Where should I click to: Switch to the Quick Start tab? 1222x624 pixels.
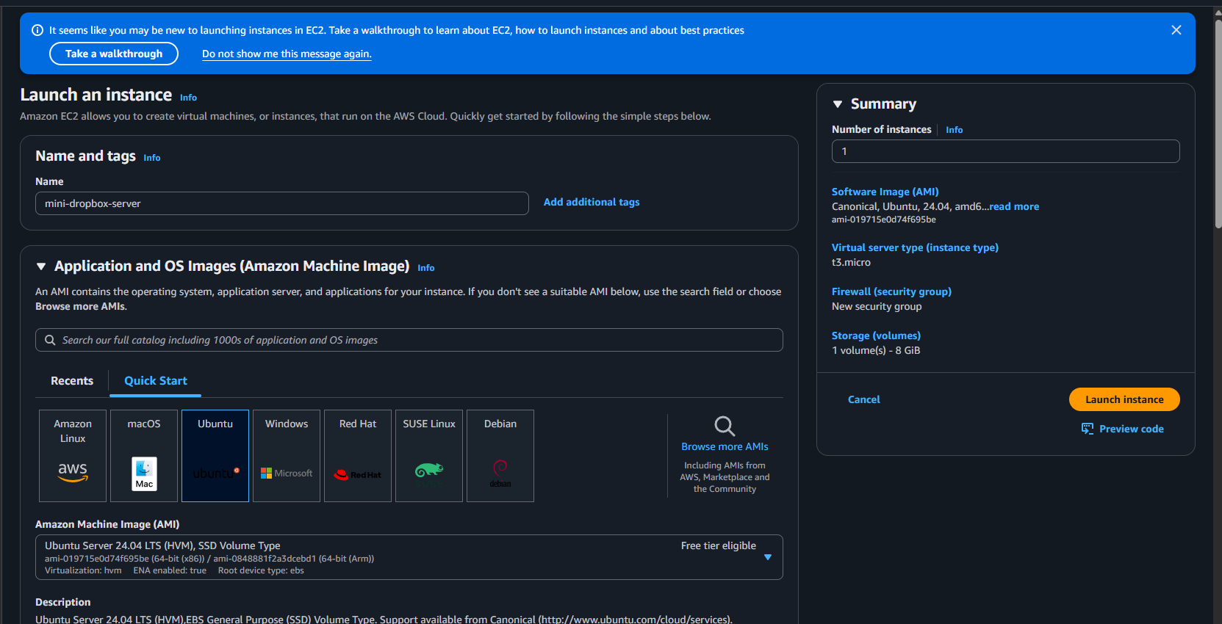156,381
